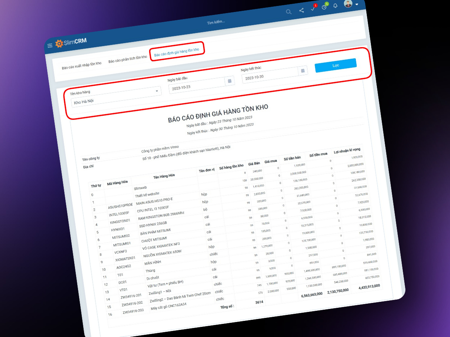Screen dimensions: 450x337
Task: Click the magnifier search icon in header
Action: click(x=288, y=12)
